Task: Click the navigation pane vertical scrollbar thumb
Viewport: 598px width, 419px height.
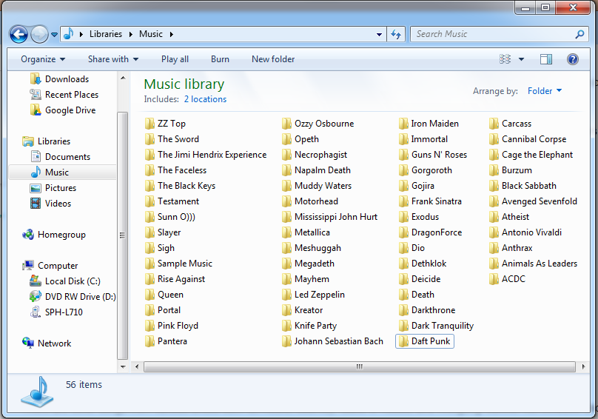Action: pyautogui.click(x=122, y=235)
